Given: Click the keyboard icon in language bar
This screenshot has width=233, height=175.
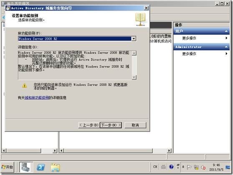Looking at the screenshot, I should pyautogui.click(x=163, y=167).
